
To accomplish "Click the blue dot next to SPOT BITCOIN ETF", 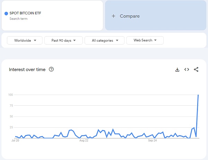I will coord(6,14).
